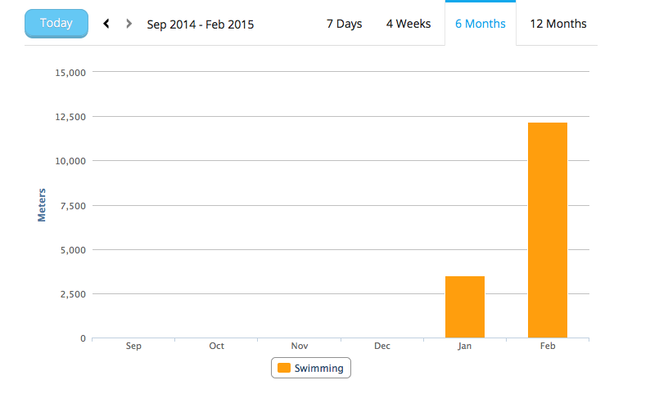The image size is (650, 398).
Task: Switch to the 7 Days view
Action: coord(344,24)
